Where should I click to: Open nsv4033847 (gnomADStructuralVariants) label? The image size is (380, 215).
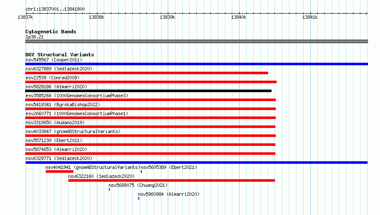tap(73, 131)
